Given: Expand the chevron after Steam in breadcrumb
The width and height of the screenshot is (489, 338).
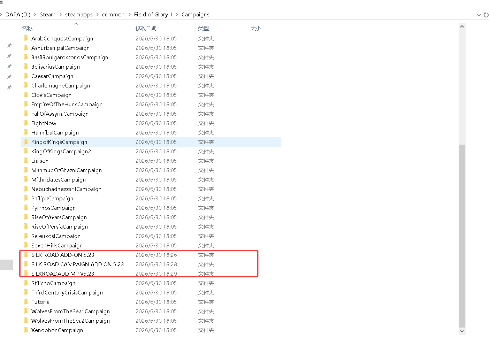Looking at the screenshot, I should [x=60, y=15].
